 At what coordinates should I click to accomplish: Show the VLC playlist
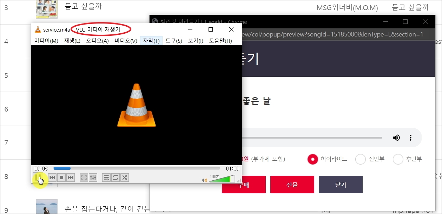point(106,178)
